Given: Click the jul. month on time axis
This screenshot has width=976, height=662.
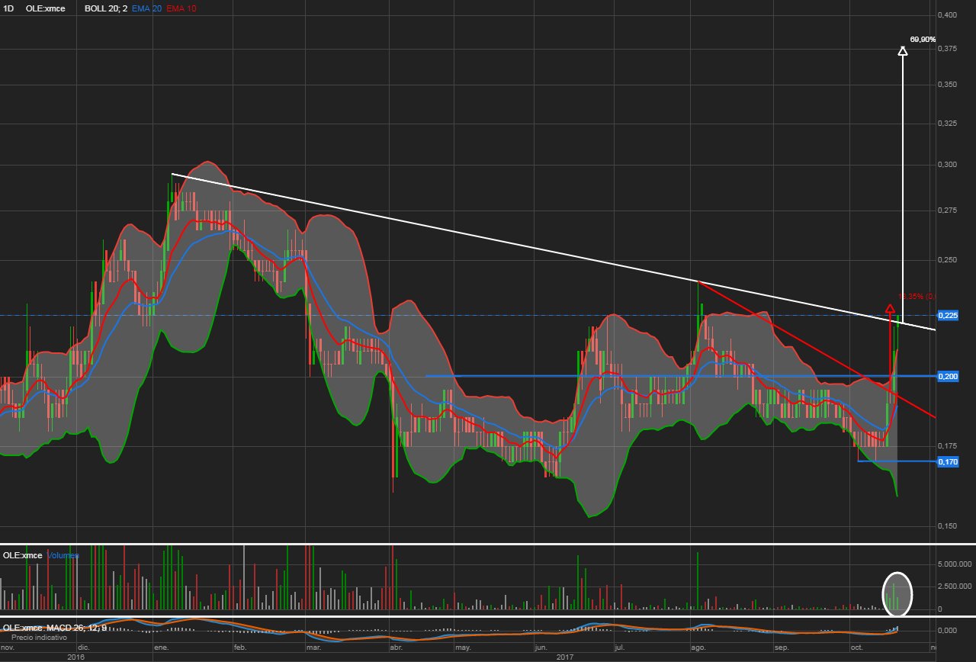Looking at the screenshot, I should pos(619,648).
